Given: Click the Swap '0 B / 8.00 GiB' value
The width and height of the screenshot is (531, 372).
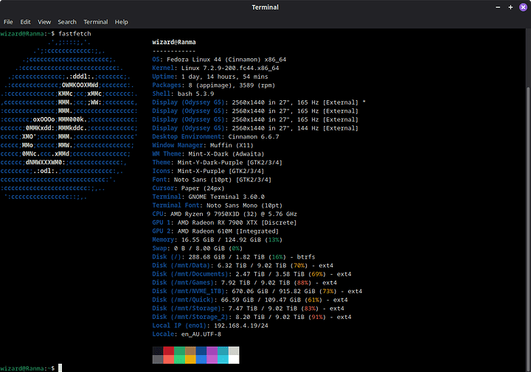Looking at the screenshot, I should [199, 248].
